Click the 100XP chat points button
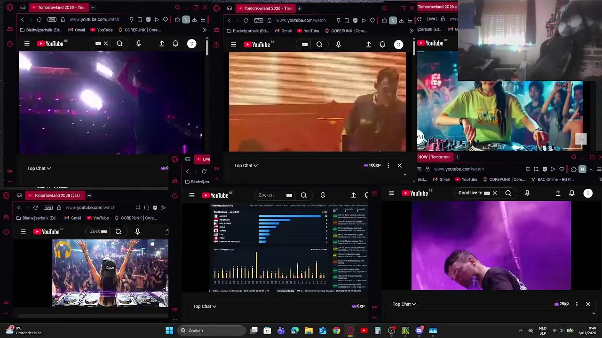602x338 pixels. 372,165
